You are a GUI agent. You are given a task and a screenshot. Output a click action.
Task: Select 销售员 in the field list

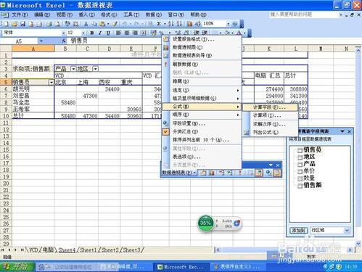(312, 150)
